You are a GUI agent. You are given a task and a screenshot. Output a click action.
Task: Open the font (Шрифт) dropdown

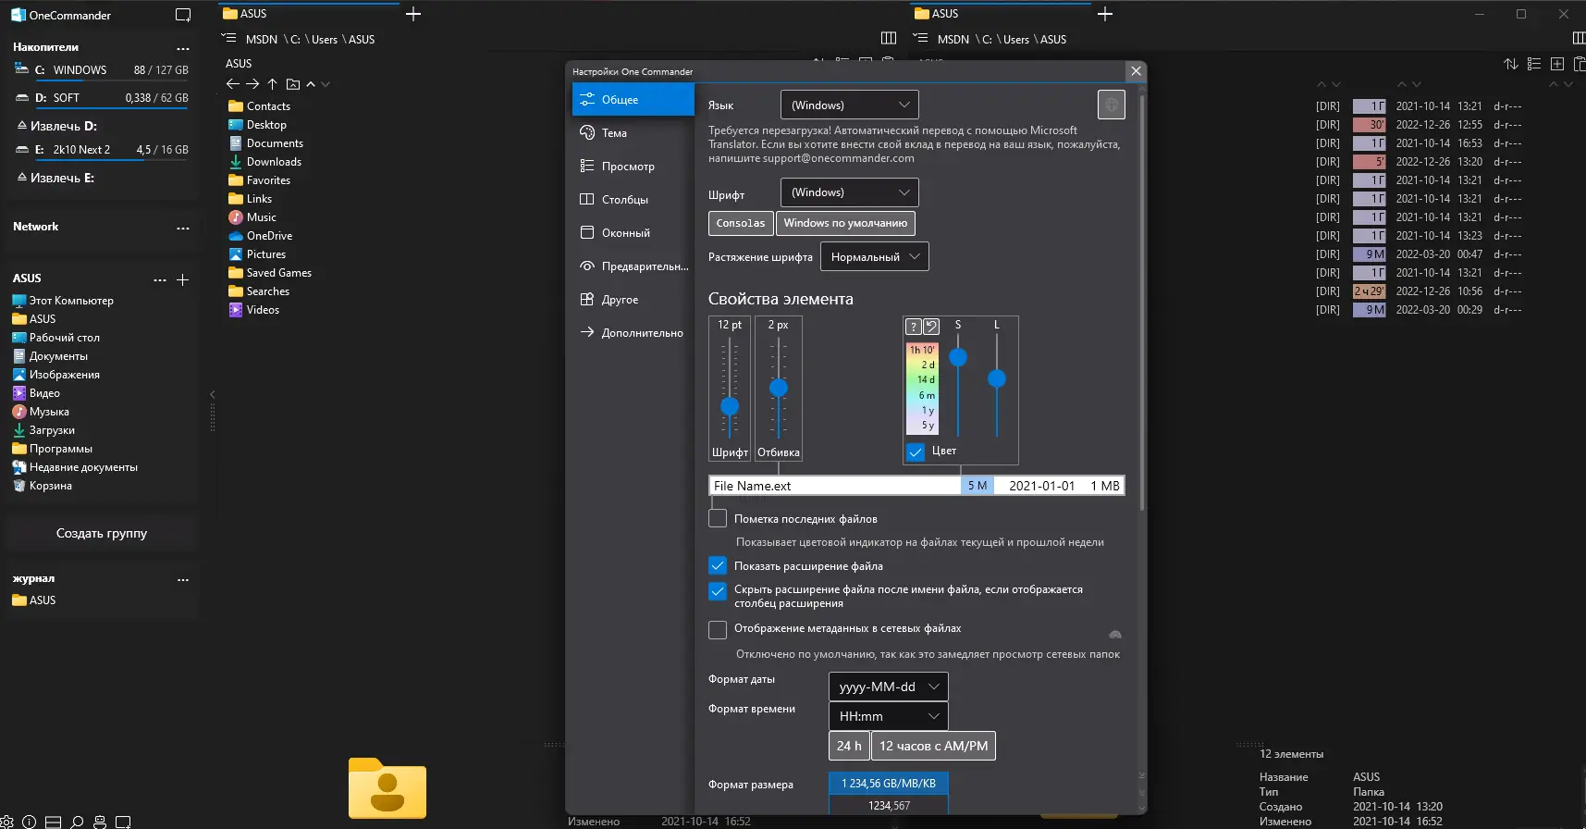pos(849,192)
